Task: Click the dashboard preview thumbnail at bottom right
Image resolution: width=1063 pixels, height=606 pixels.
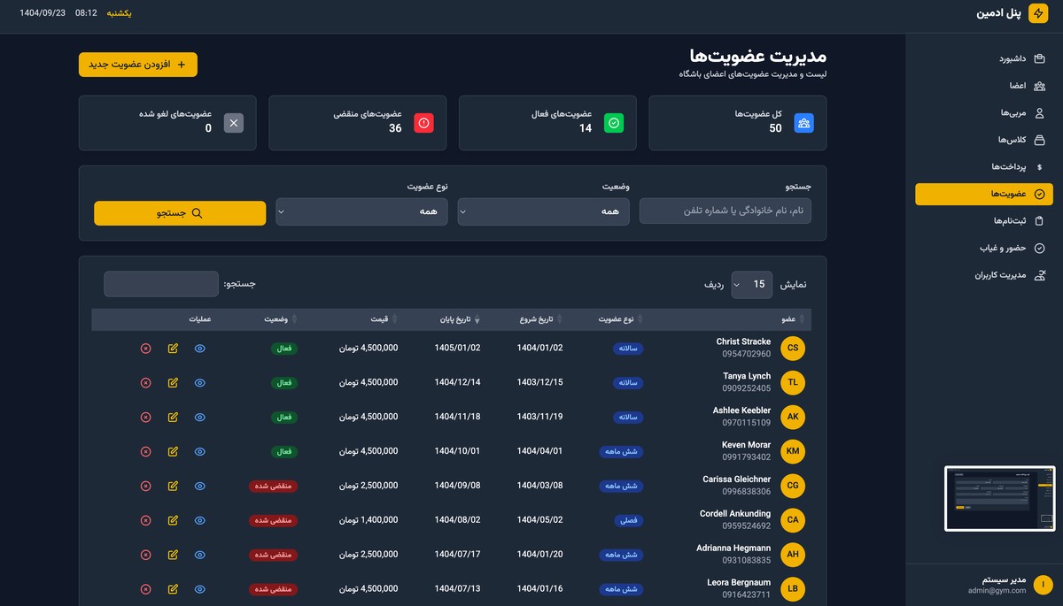Action: 999,498
